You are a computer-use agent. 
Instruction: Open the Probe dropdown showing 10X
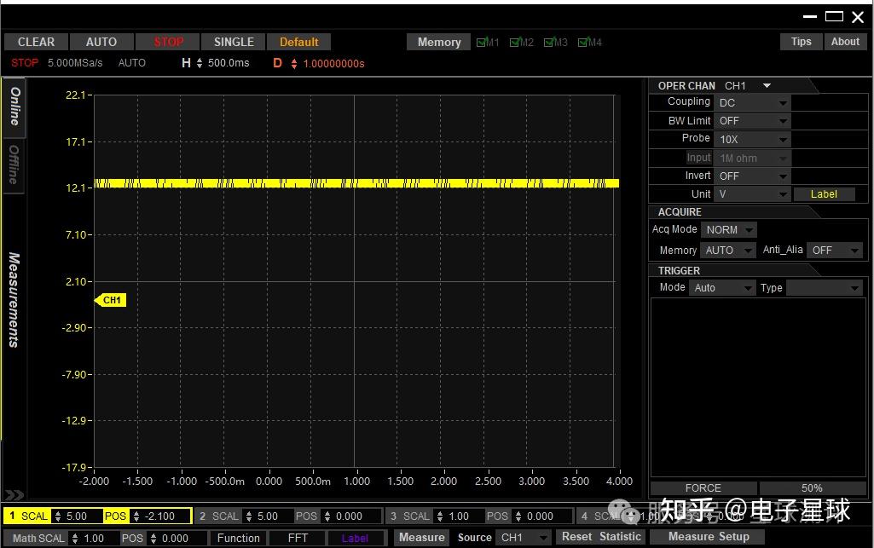coord(753,139)
